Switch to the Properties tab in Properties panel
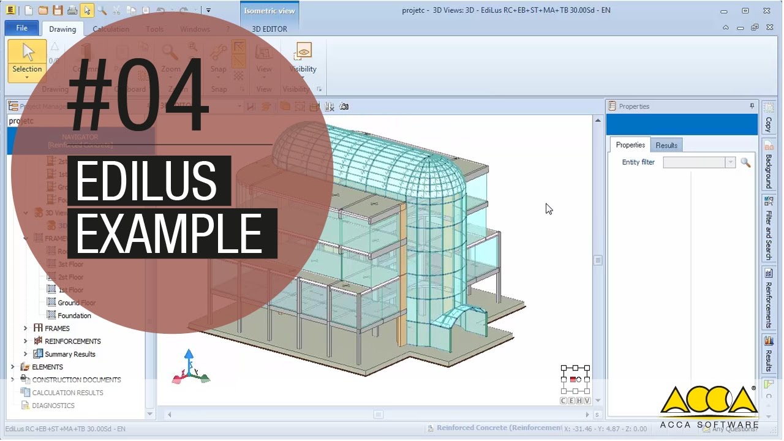 tap(630, 145)
